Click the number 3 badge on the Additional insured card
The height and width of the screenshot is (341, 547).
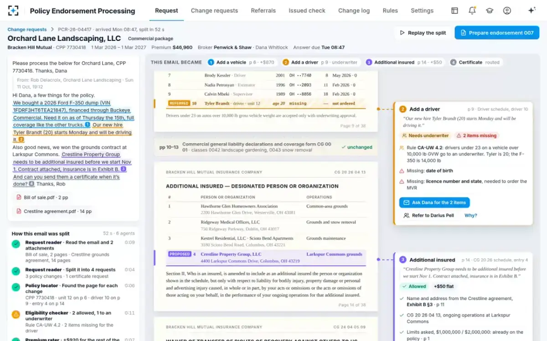[403, 260]
